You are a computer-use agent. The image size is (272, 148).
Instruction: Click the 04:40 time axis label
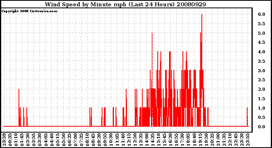[52, 140]
